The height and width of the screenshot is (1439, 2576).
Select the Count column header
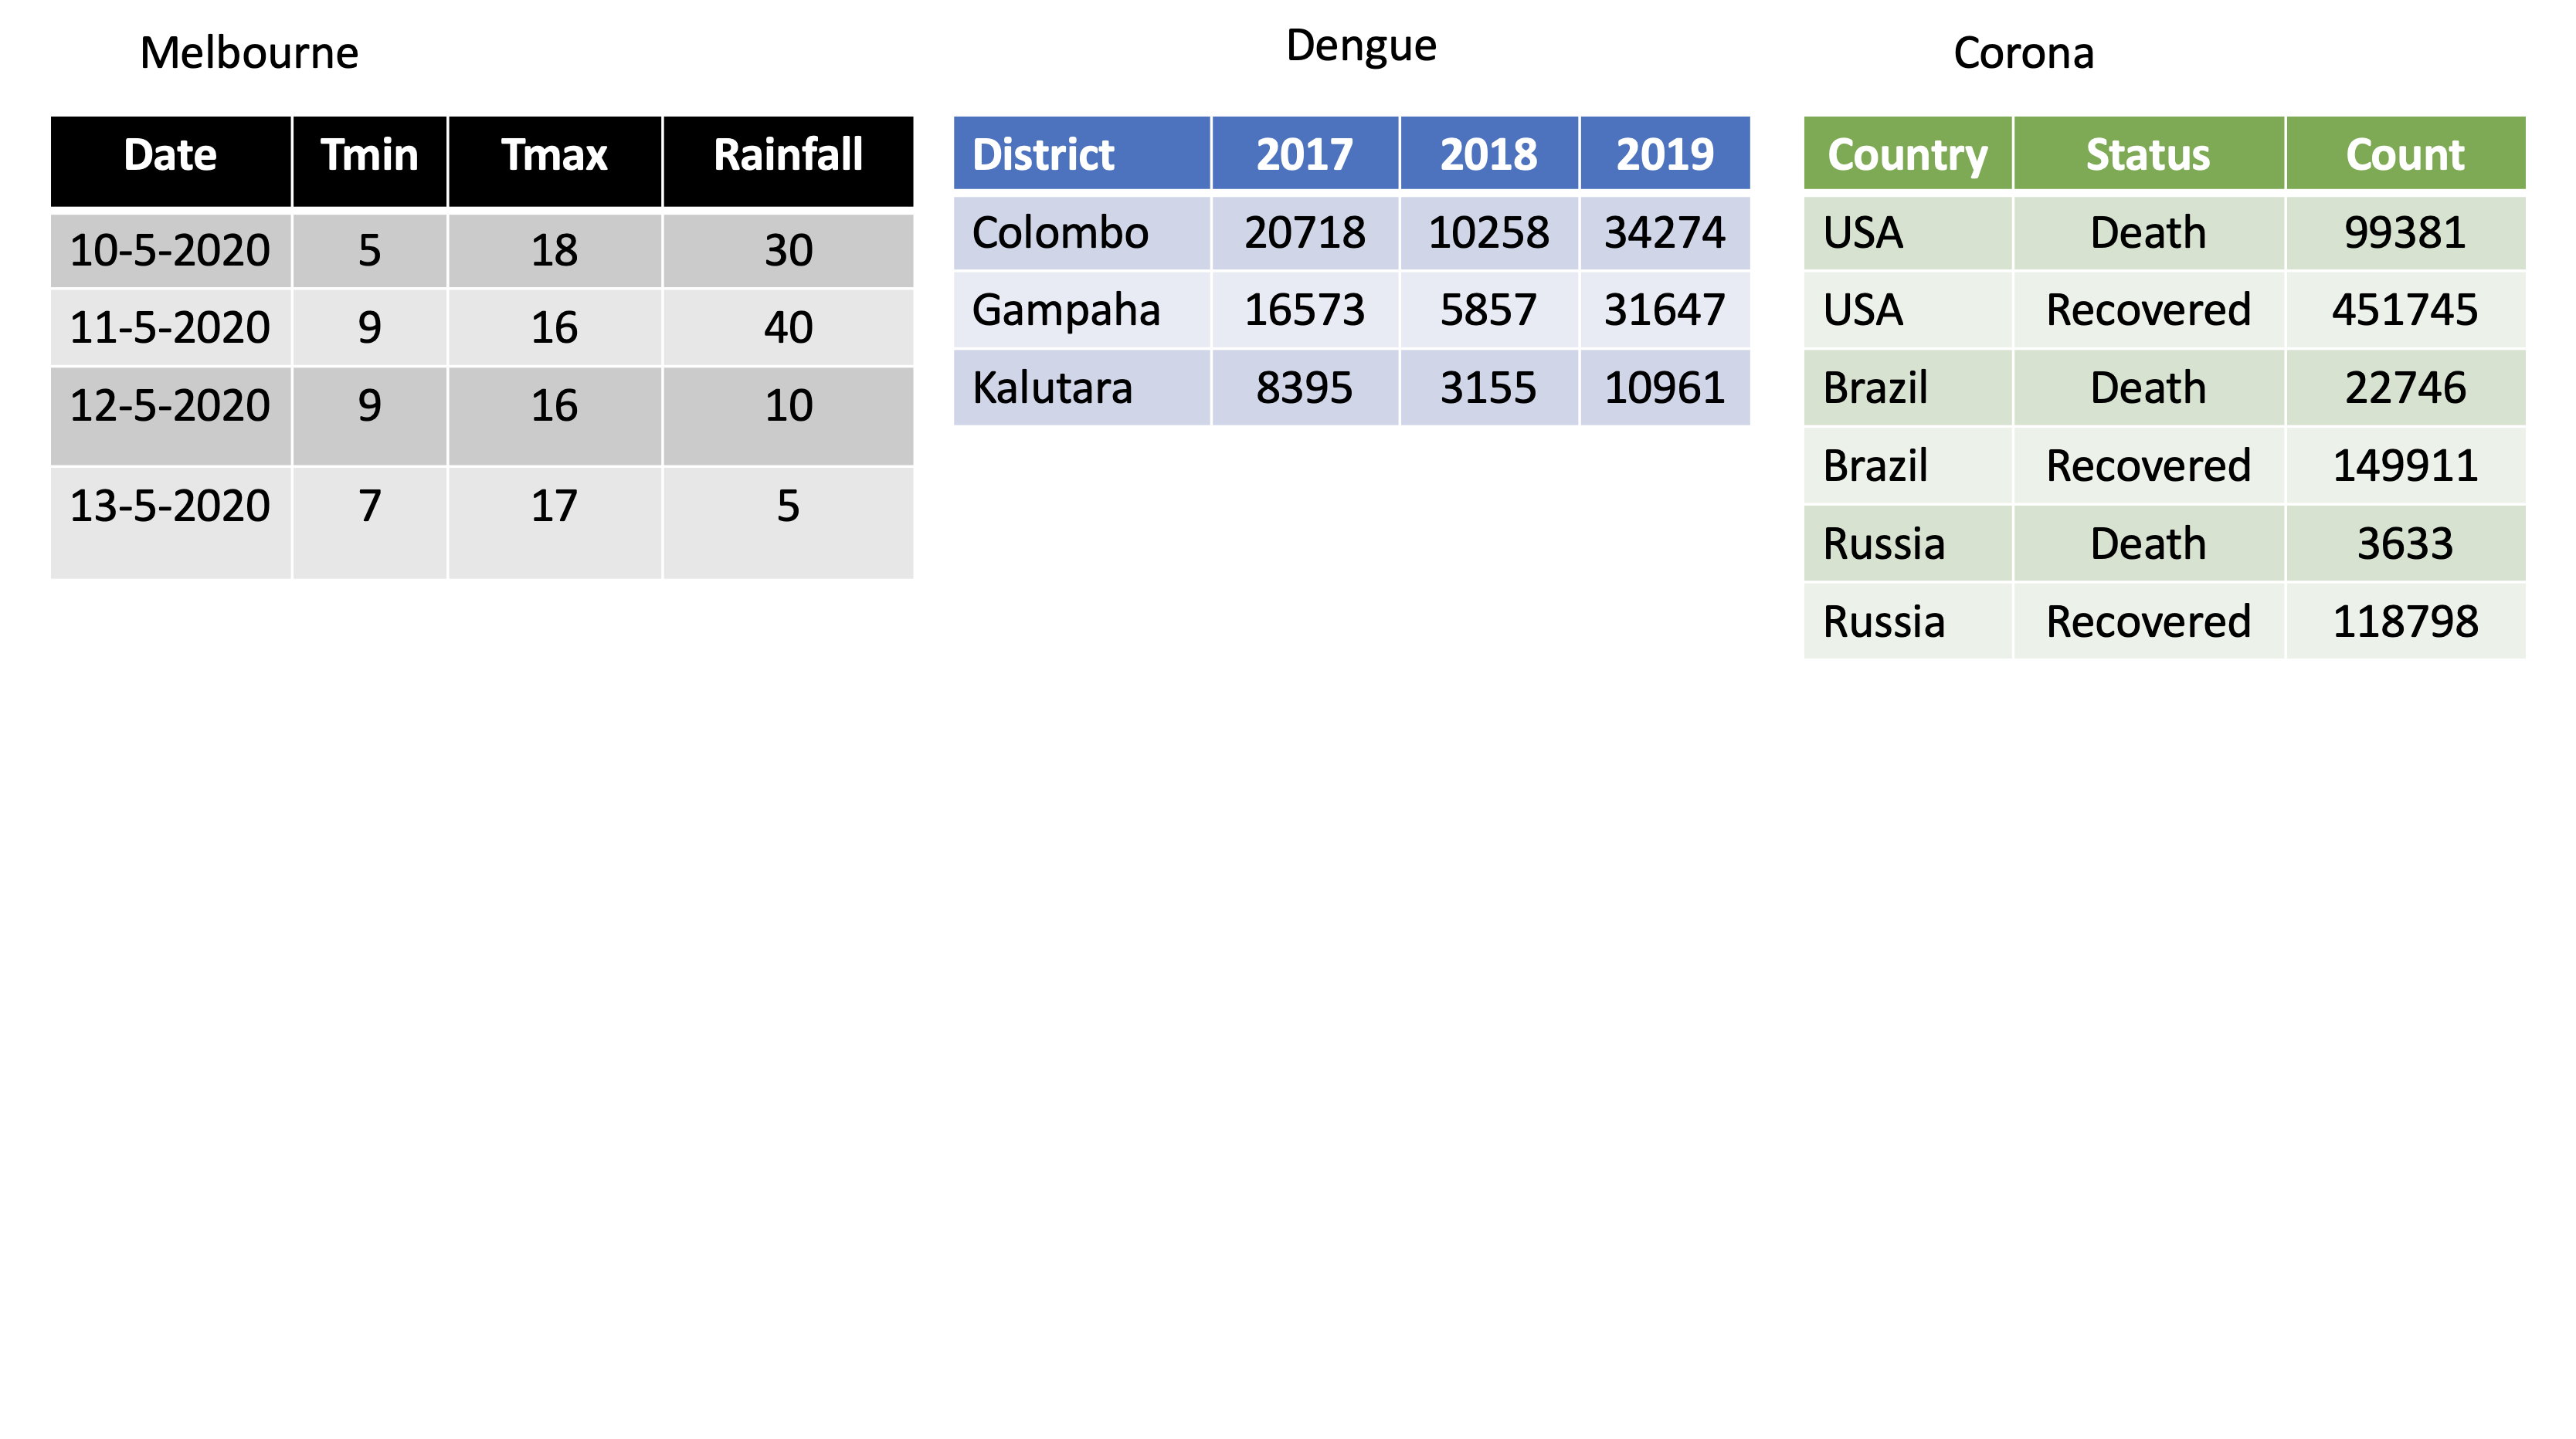(2405, 155)
